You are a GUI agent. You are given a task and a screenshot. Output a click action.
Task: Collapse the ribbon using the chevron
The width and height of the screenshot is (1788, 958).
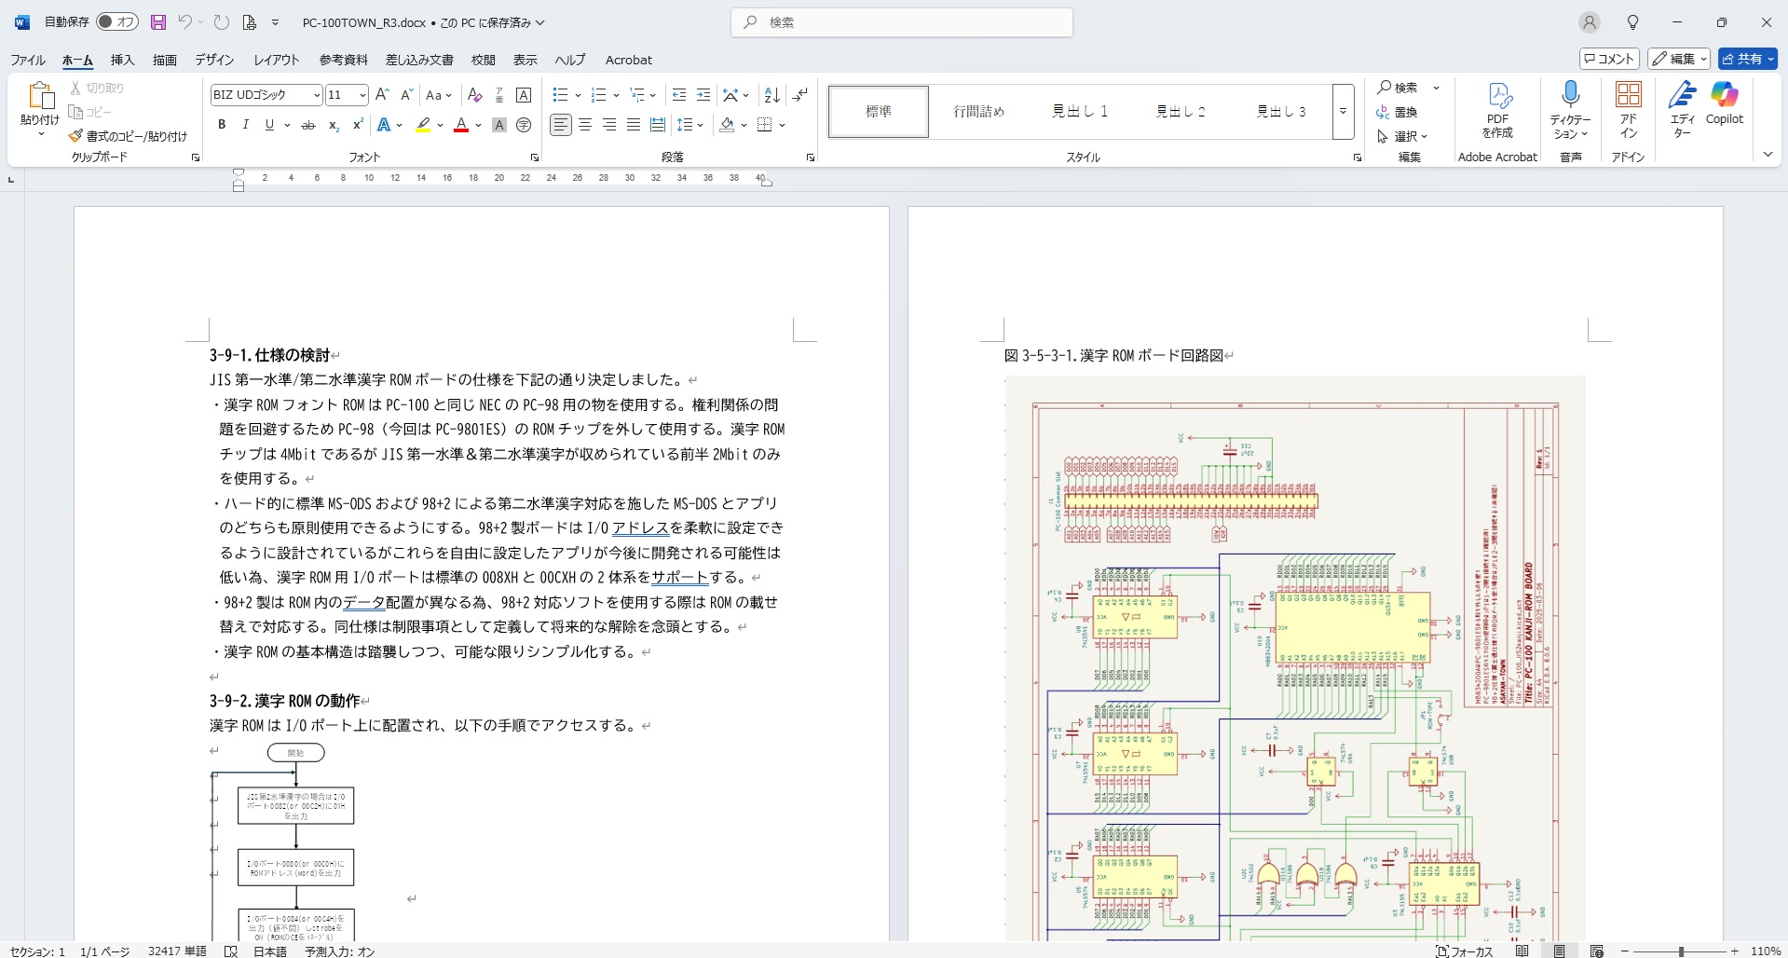pyautogui.click(x=1768, y=155)
